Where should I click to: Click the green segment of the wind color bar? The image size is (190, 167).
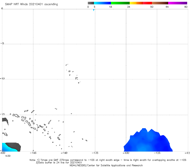(120, 3)
